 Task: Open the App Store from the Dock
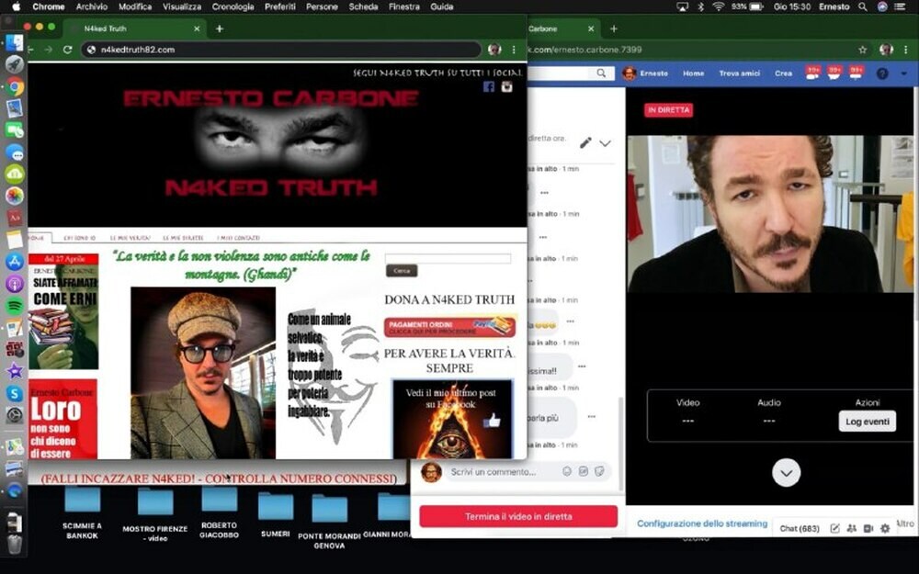(15, 262)
